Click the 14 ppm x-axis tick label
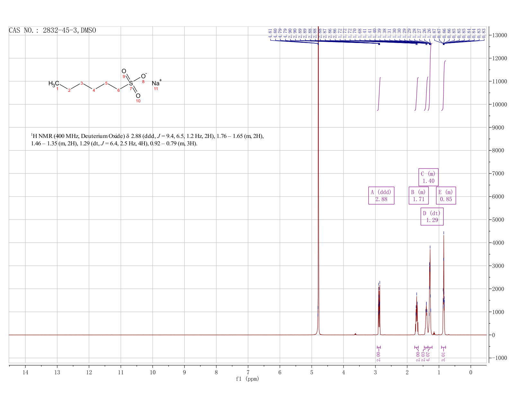The width and height of the screenshot is (530, 409). 25,372
